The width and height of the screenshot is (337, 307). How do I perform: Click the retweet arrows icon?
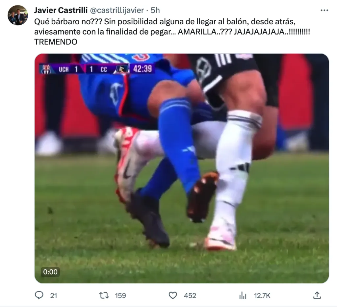coord(104,295)
